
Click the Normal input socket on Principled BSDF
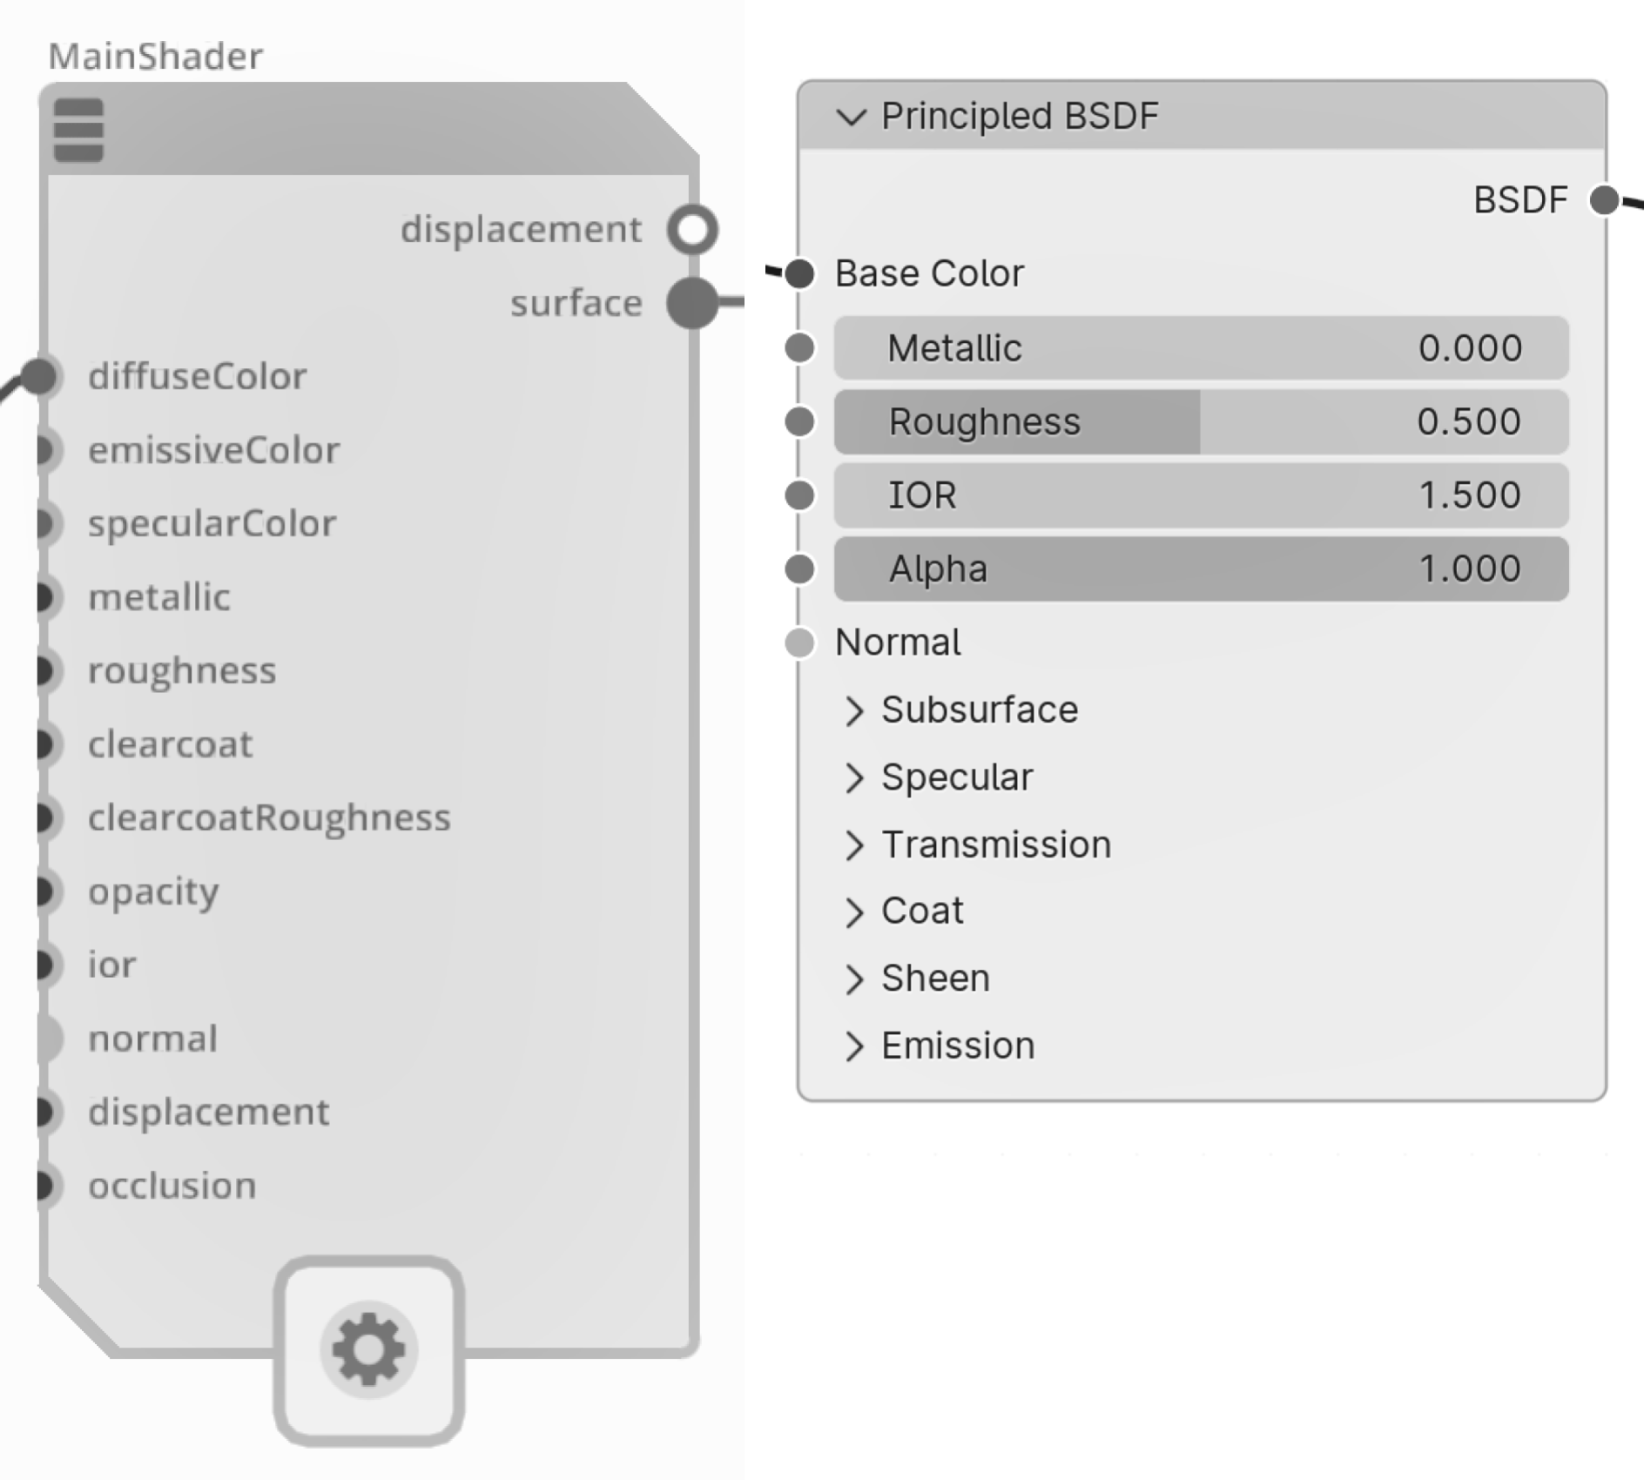click(799, 642)
